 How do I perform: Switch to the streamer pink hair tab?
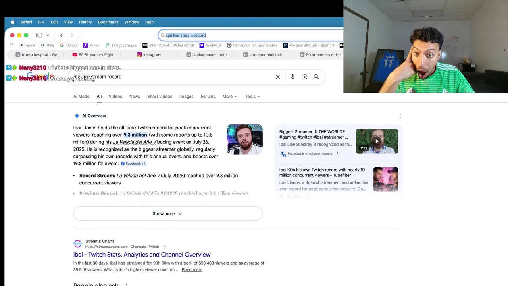pyautogui.click(x=264, y=55)
